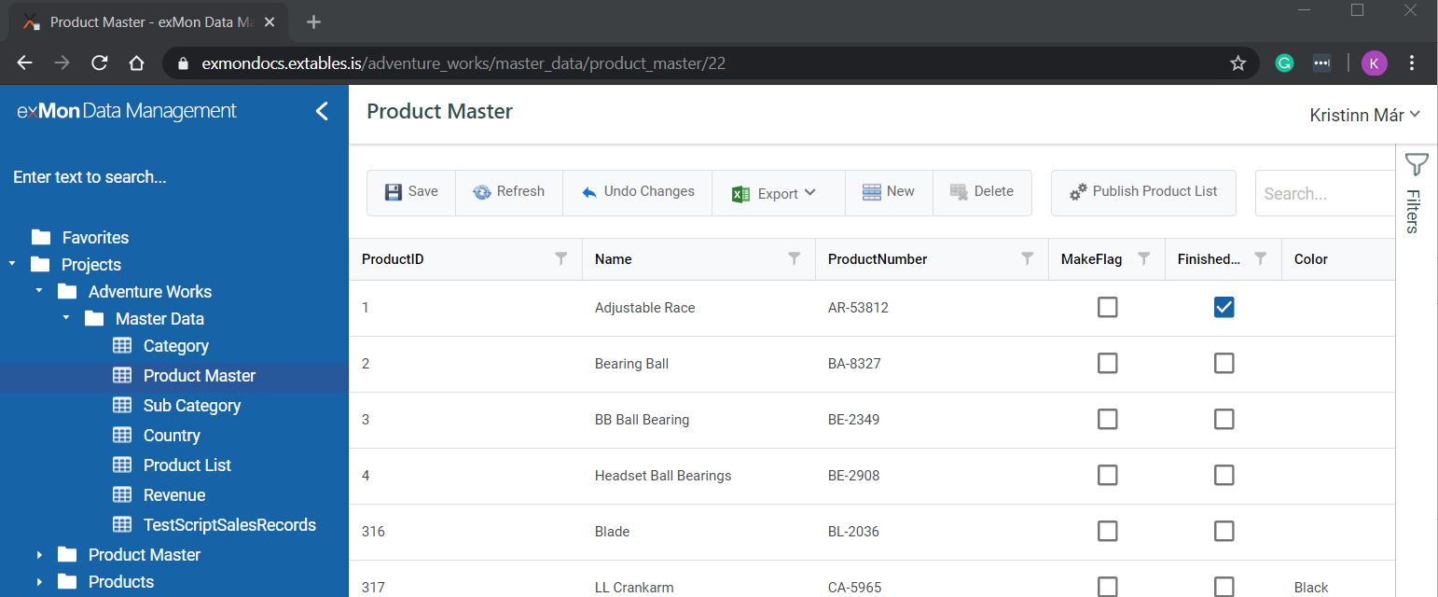
Task: Expand the Product Master folder node
Action: [39, 555]
